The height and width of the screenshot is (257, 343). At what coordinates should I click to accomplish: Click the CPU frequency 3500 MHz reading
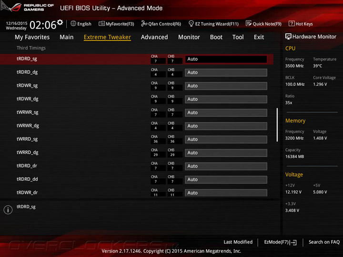(294, 66)
